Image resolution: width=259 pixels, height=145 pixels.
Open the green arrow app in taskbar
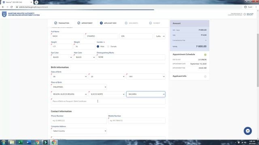tap(45, 142)
